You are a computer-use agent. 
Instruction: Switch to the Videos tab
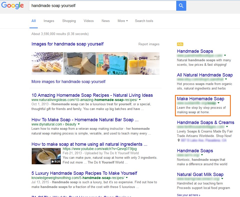point(88,21)
